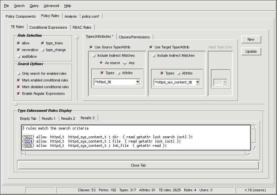The image size is (277, 195).
Task: Toggle the auditallow rule checkbox
Action: [19, 56]
